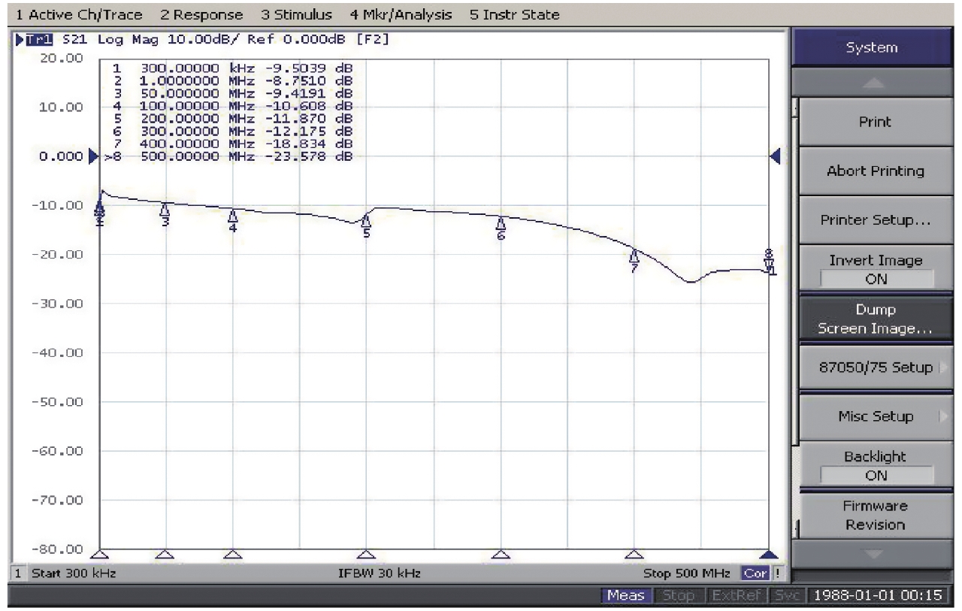The width and height of the screenshot is (962, 611).
Task: Click the reference level arrow at 0.000
Action: coord(93,156)
